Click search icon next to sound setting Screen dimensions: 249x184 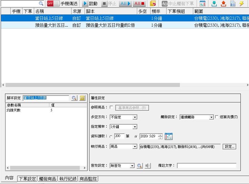[x=140, y=166]
